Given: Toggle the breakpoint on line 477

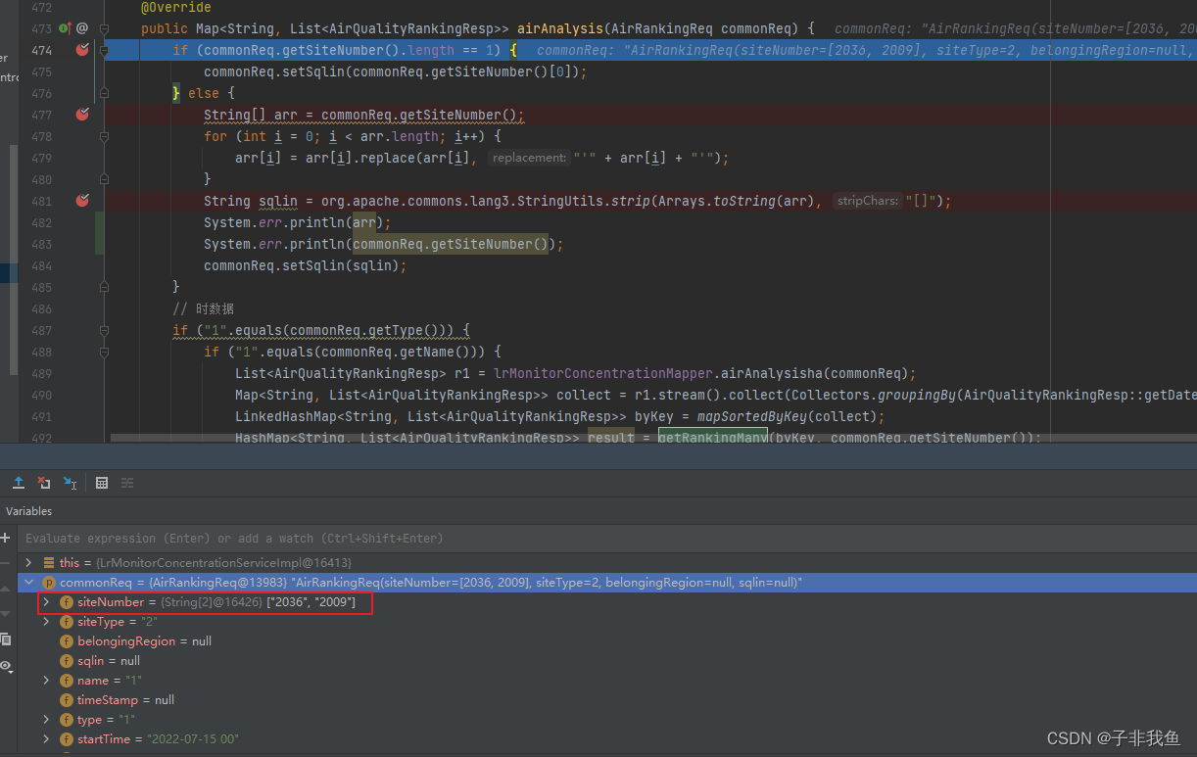Looking at the screenshot, I should tap(82, 115).
